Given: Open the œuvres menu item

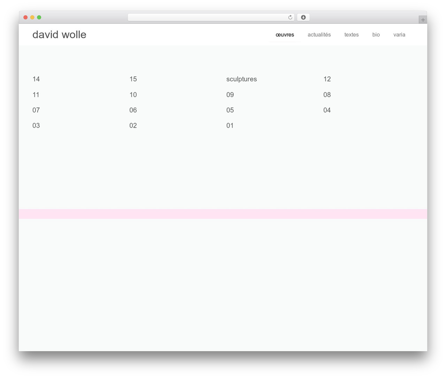Looking at the screenshot, I should click(285, 35).
